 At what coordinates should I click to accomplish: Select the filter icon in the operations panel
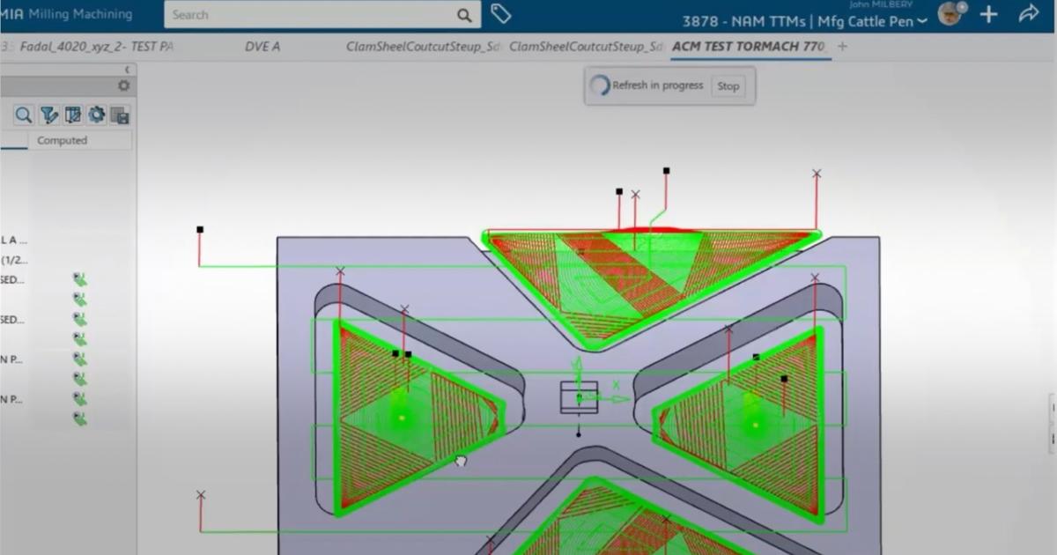[48, 115]
